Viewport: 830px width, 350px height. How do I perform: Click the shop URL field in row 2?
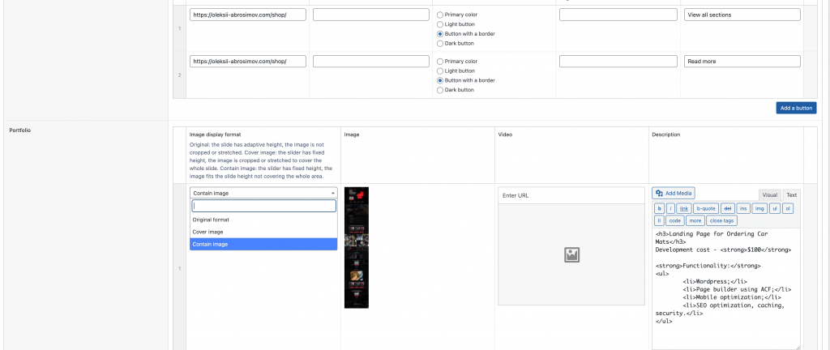tap(248, 62)
